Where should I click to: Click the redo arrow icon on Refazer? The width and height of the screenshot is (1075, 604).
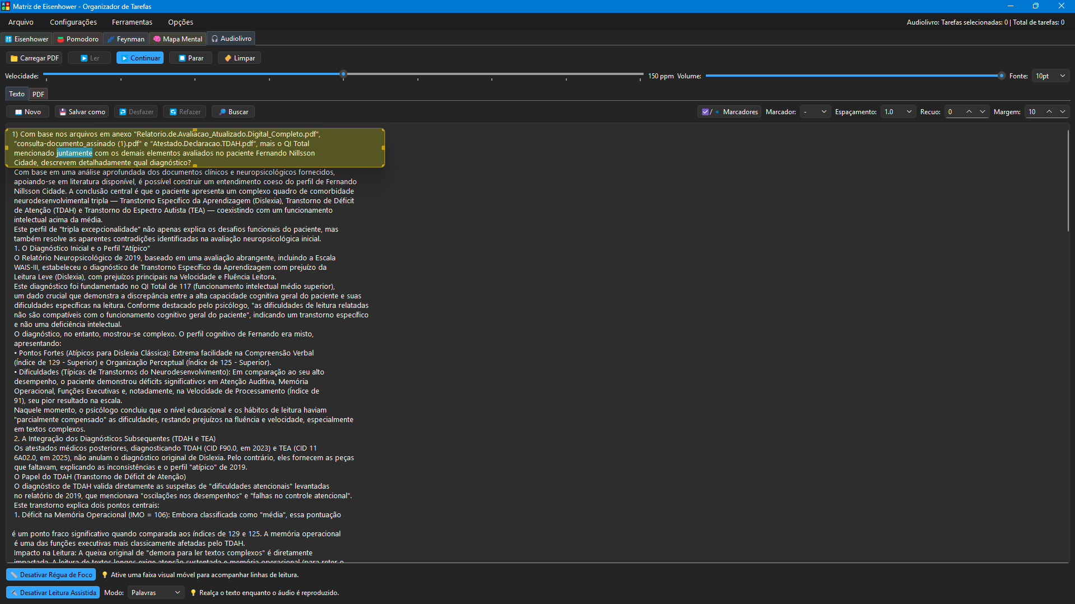[x=173, y=112]
